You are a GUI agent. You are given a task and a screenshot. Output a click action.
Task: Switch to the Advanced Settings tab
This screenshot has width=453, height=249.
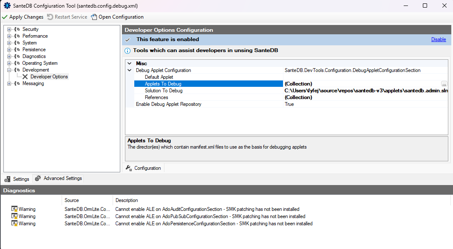pos(58,178)
